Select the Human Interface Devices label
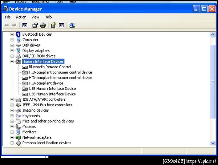The height and width of the screenshot is (165, 218). coord(43,61)
